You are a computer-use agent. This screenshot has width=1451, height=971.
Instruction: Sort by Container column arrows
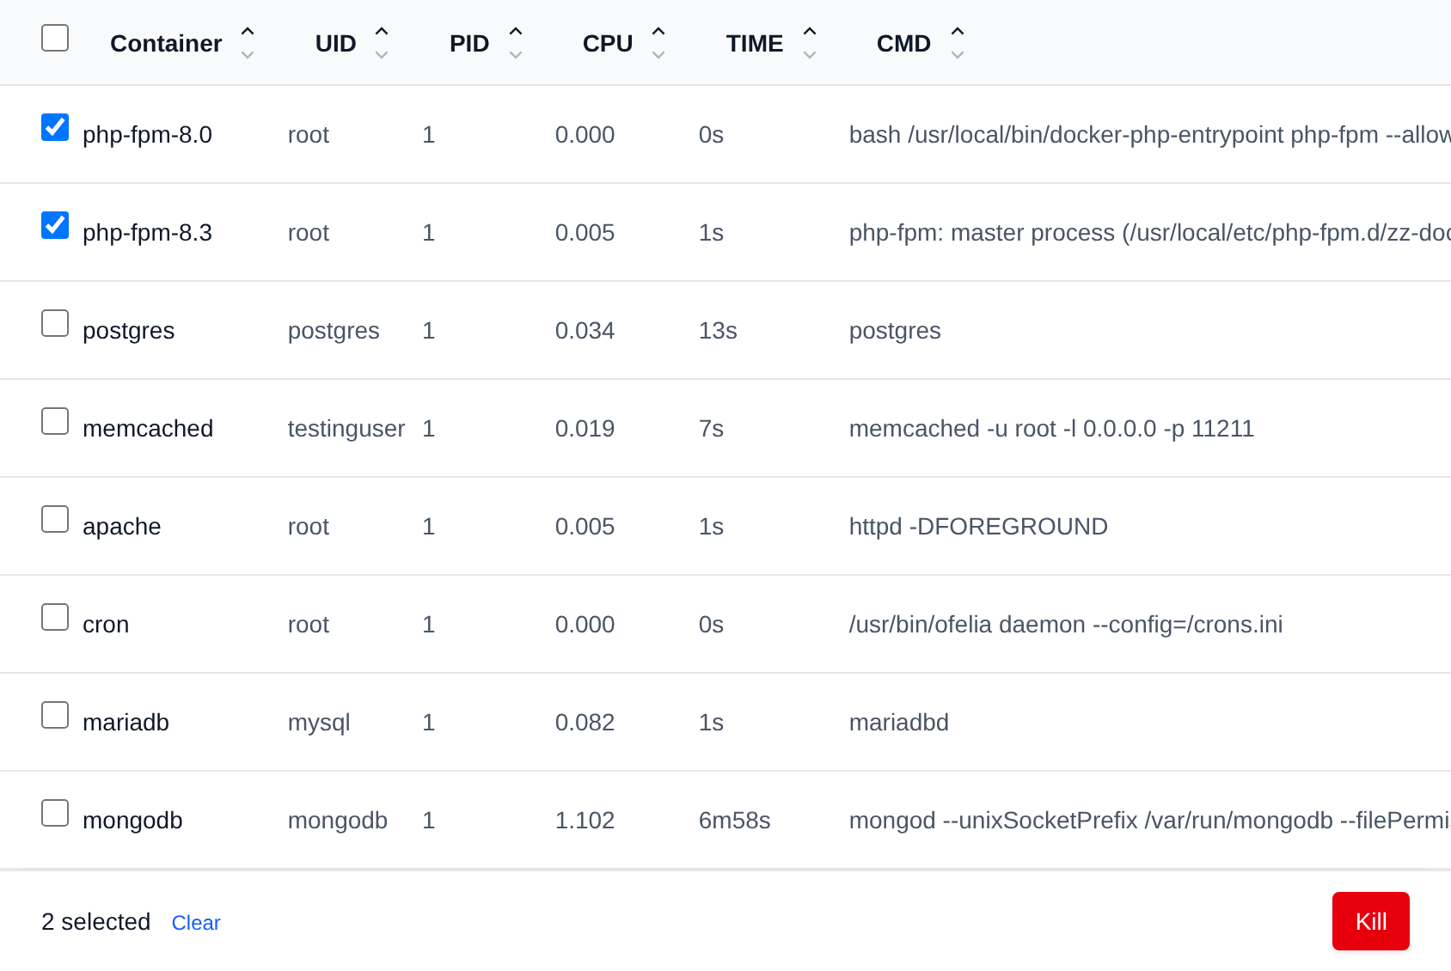click(248, 43)
